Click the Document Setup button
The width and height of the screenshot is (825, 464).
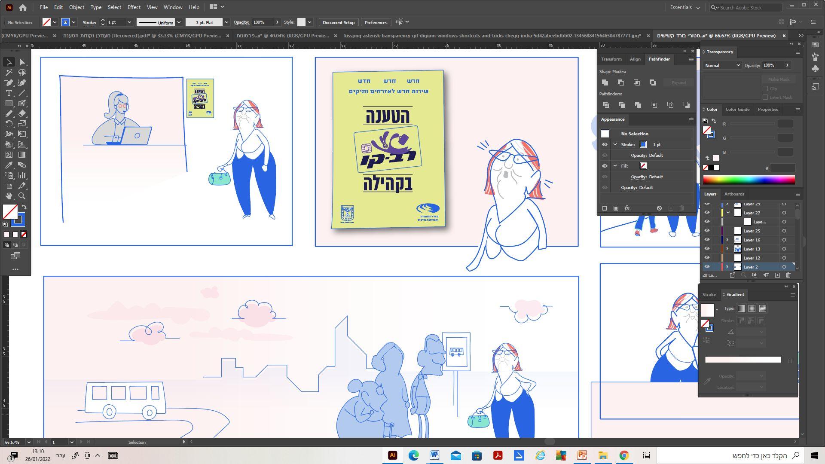coord(338,22)
